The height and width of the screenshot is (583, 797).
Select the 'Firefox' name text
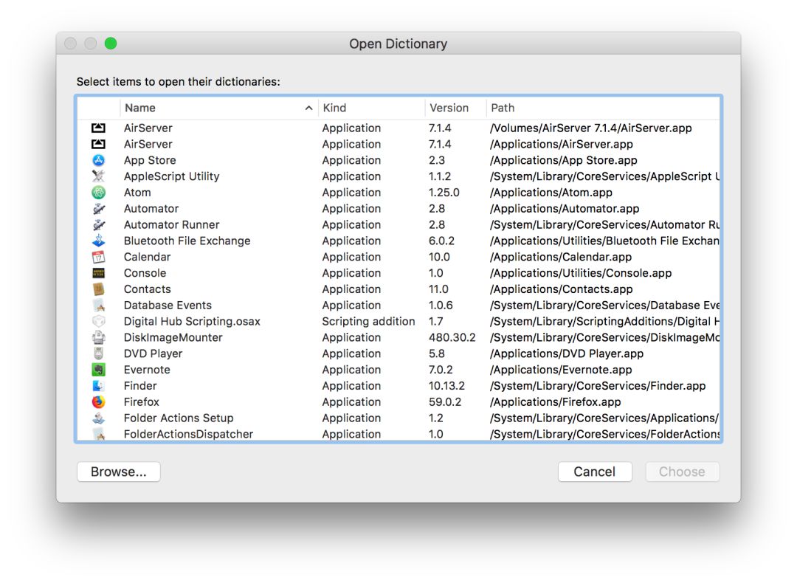pos(141,402)
